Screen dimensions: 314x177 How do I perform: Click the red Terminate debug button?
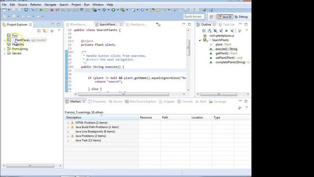tap(52, 10)
